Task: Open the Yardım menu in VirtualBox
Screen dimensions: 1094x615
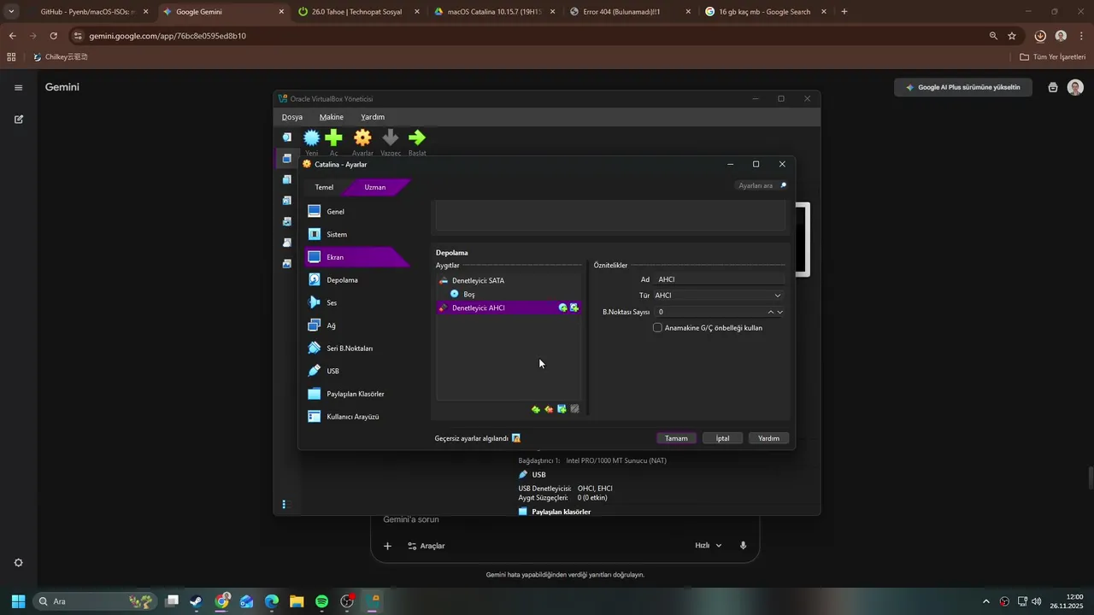Action: 373,117
